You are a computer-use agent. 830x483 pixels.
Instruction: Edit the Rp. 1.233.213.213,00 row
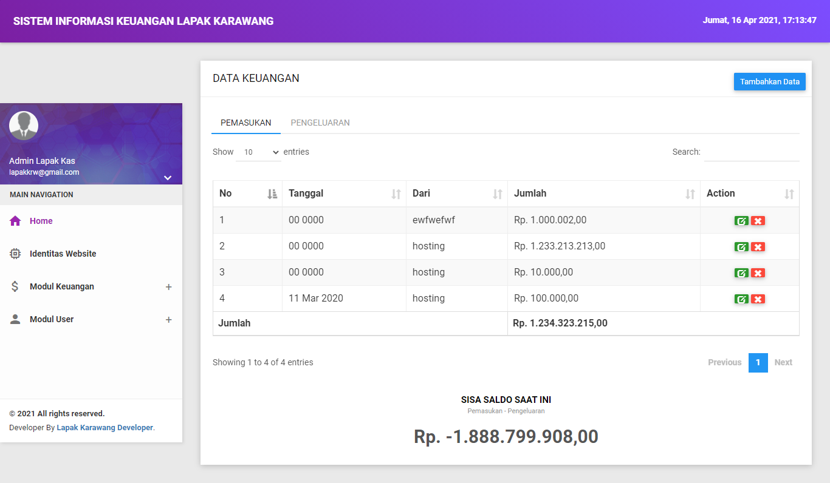pos(741,247)
